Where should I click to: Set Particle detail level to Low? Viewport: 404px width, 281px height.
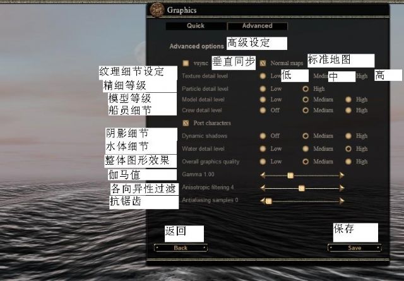(263, 88)
